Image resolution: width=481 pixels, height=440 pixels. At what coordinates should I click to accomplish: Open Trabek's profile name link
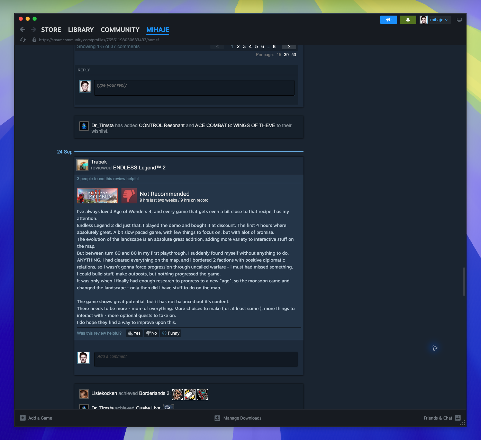click(x=99, y=162)
